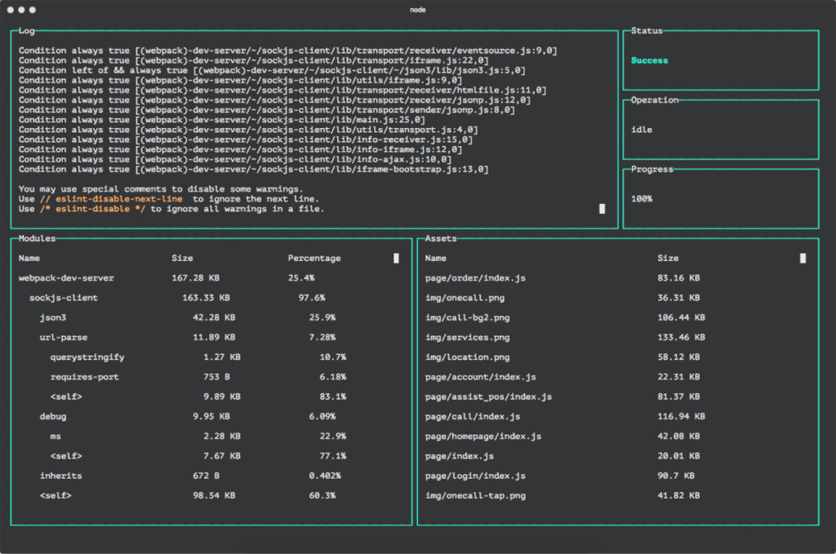Viewport: 836px width, 554px height.
Task: Click the 133.46 KB asset size
Action: 681,337
